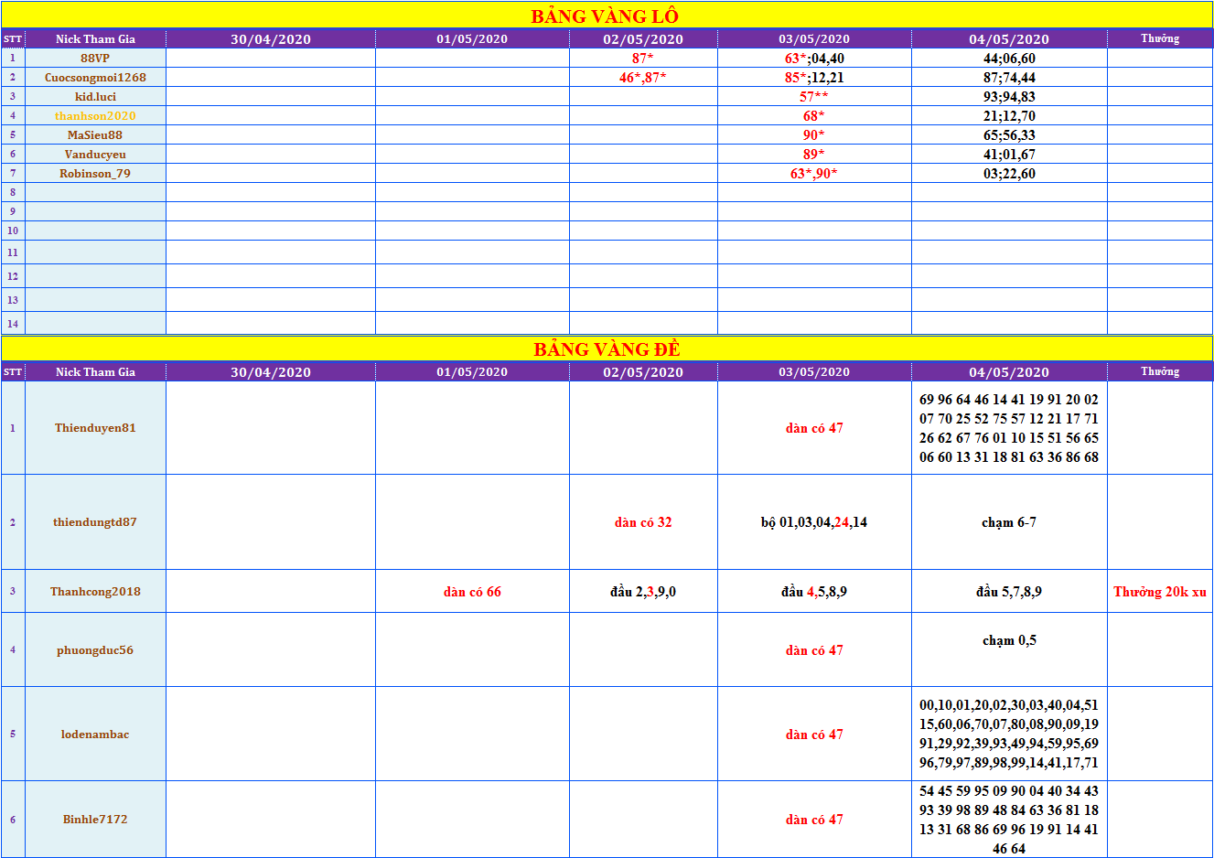Select '30/04/2020' header in Lô table
Image resolution: width=1214 pixels, height=858 pixels.
coord(271,38)
